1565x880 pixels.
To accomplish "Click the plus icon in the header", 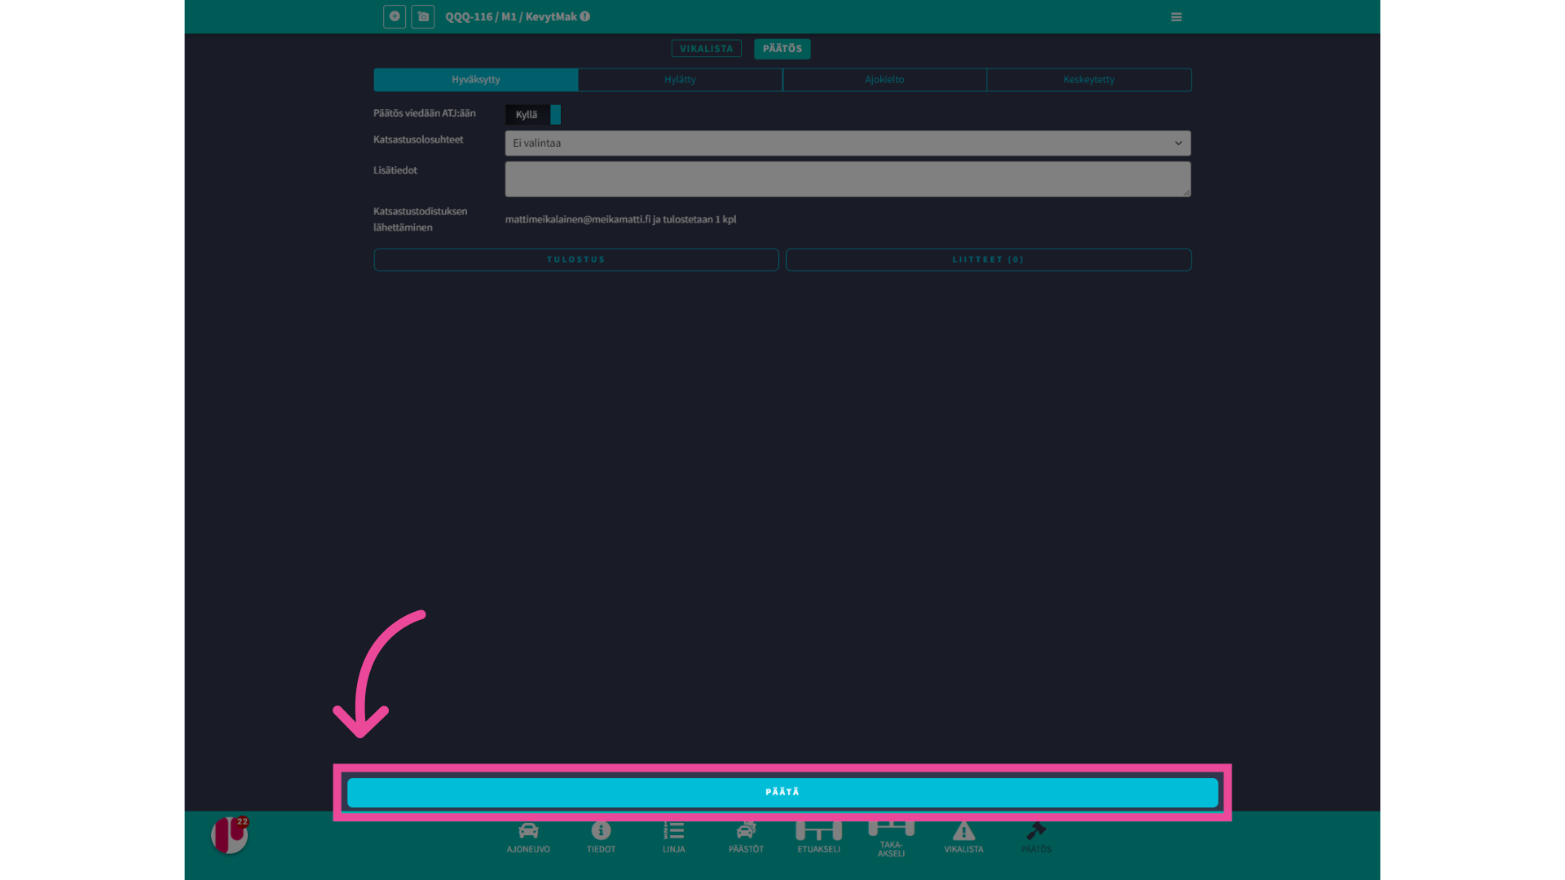I will pos(395,16).
